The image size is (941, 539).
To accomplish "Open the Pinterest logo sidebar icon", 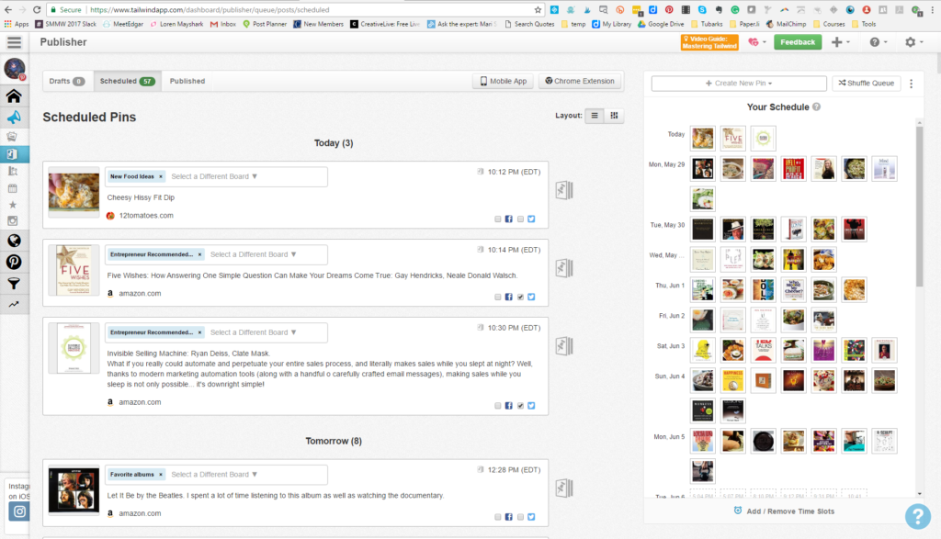I will pyautogui.click(x=14, y=262).
